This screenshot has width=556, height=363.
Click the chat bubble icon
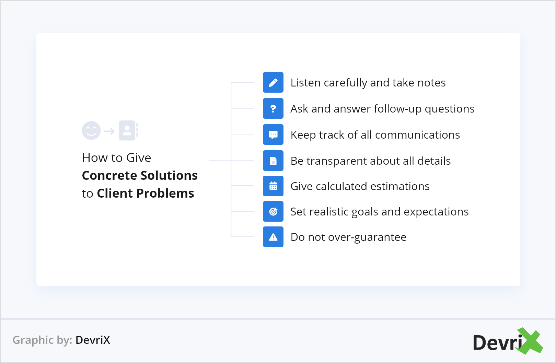point(273,134)
